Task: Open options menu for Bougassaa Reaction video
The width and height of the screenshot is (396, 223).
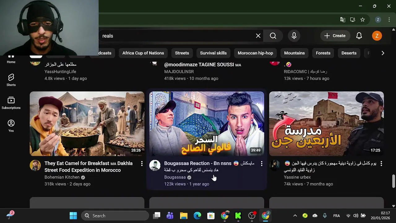Action: [x=261, y=163]
